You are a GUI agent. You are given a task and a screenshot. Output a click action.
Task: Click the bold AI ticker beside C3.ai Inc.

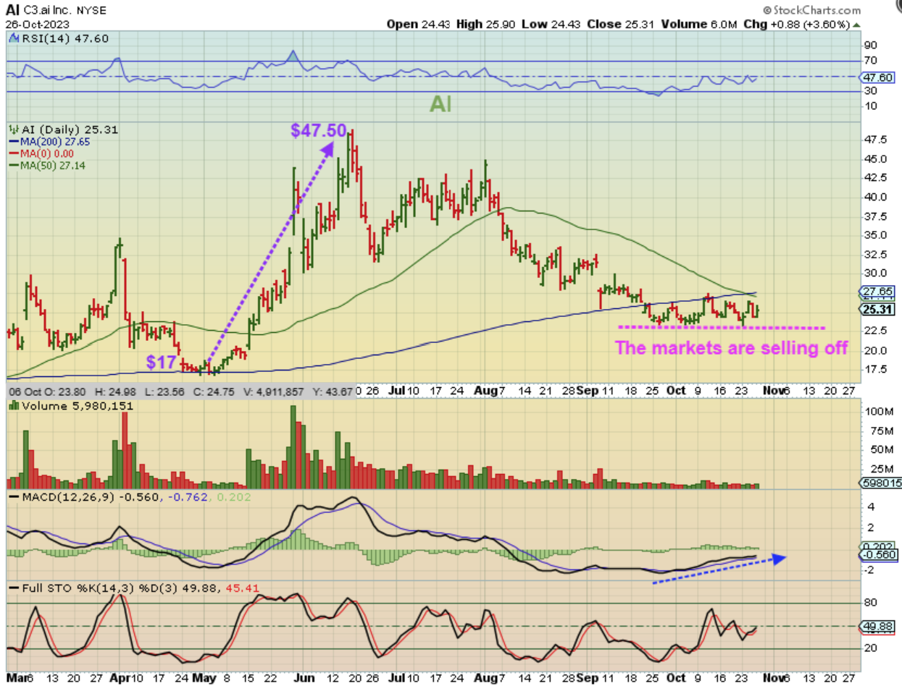pyautogui.click(x=12, y=11)
